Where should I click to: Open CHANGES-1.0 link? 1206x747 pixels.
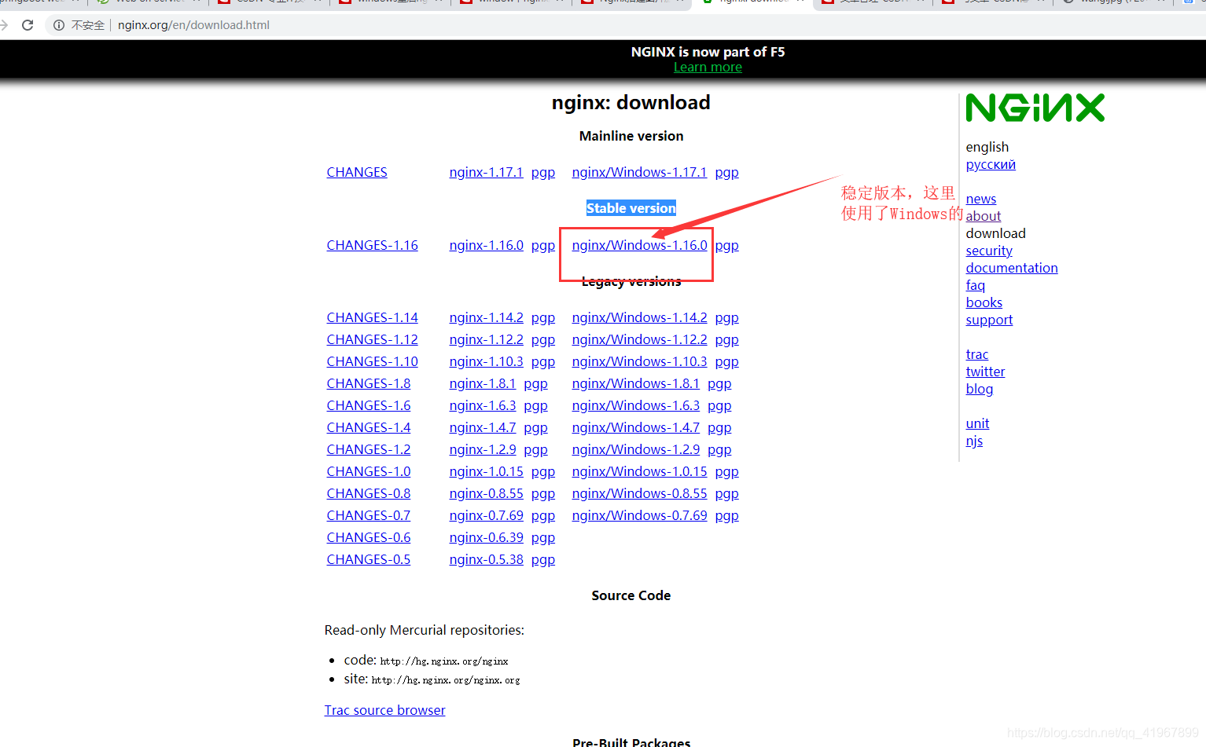(x=369, y=471)
